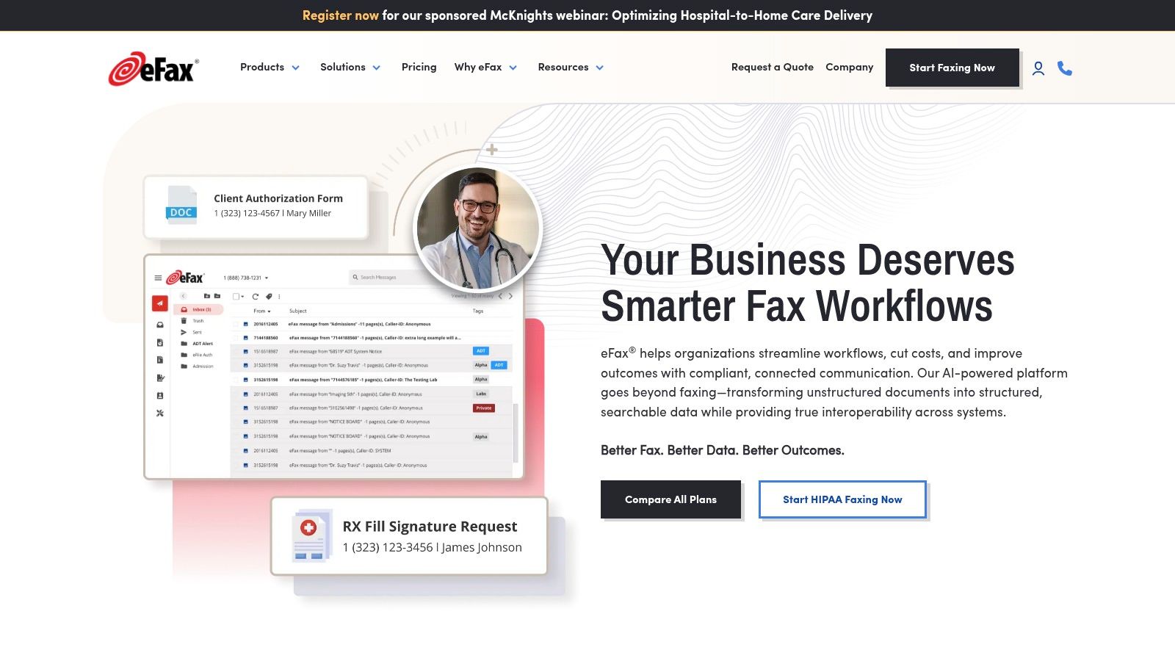
Task: Check the box for The Testing Lab message row
Action: tap(236, 380)
